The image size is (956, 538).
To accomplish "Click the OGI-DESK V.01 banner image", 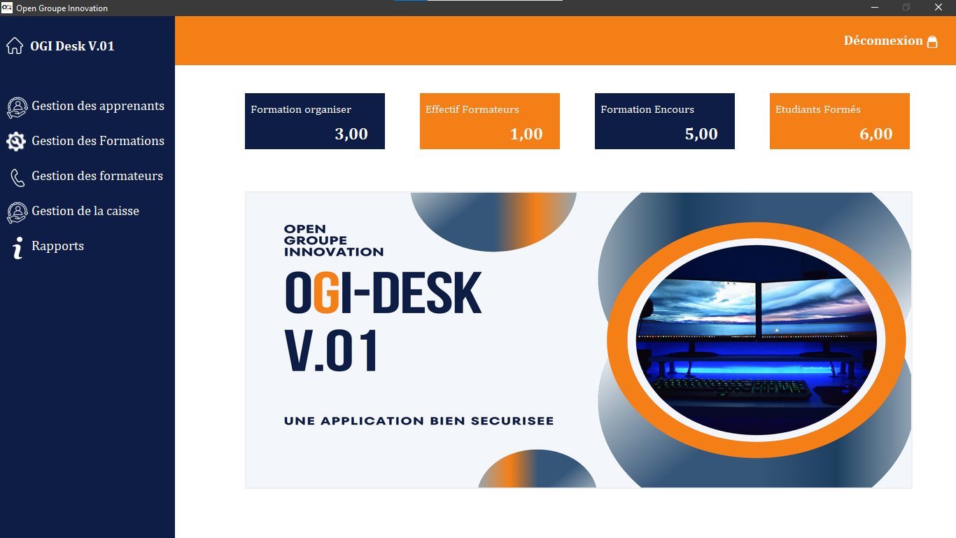I will 578,340.
